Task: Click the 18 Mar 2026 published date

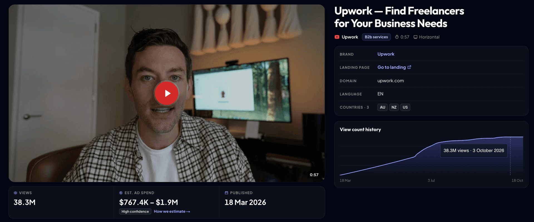Action: (x=245, y=203)
